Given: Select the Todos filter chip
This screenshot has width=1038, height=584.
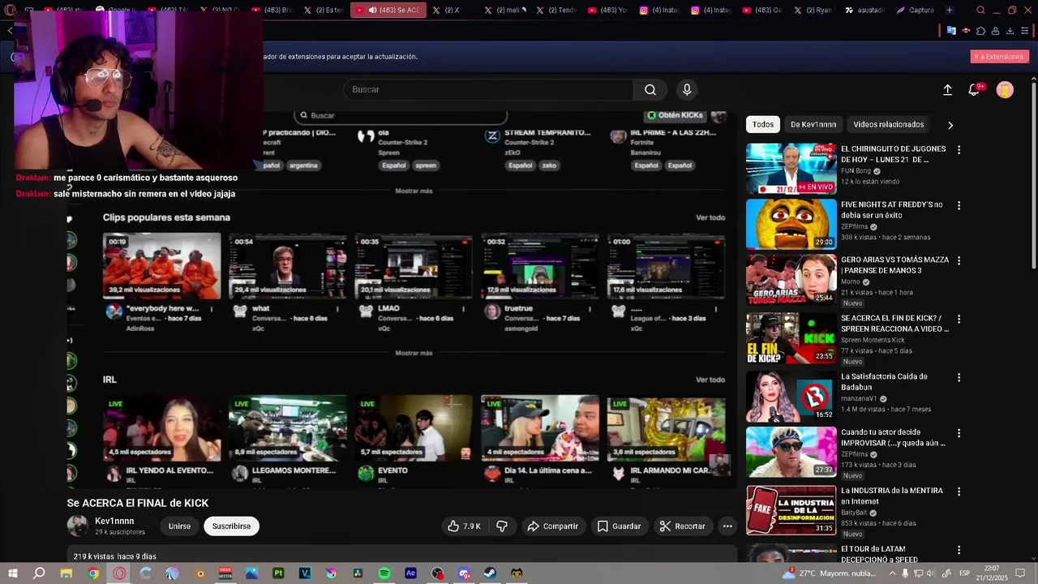Looking at the screenshot, I should pyautogui.click(x=763, y=124).
